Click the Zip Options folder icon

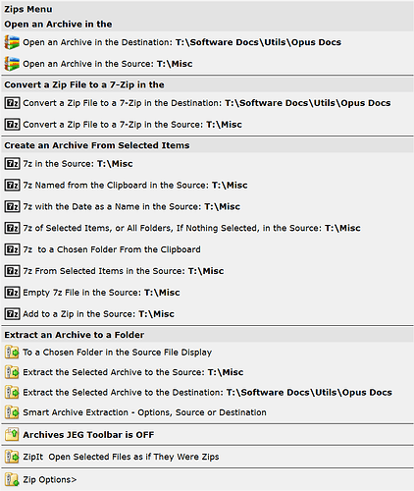pos(12,480)
